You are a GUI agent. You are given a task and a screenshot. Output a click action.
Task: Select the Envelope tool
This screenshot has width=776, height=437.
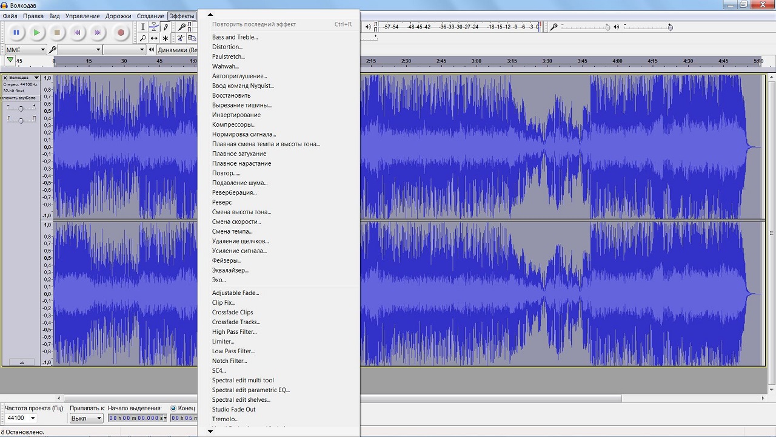point(154,27)
